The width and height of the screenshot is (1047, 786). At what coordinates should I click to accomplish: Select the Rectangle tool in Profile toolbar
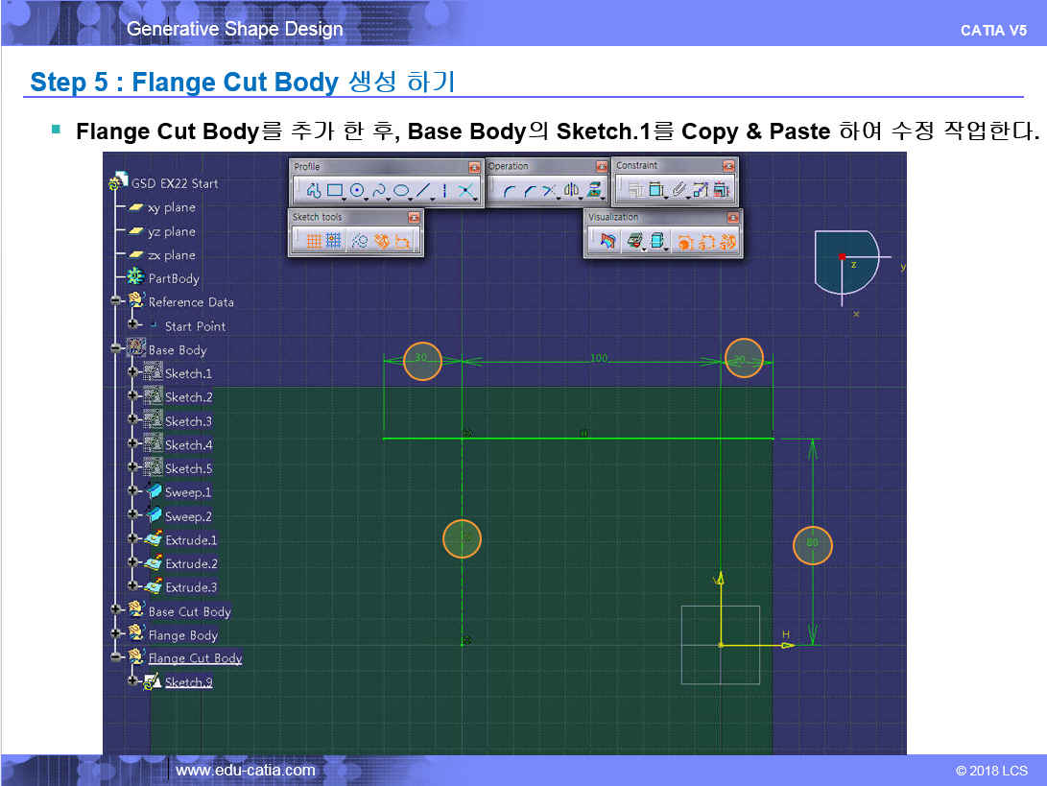coord(334,191)
